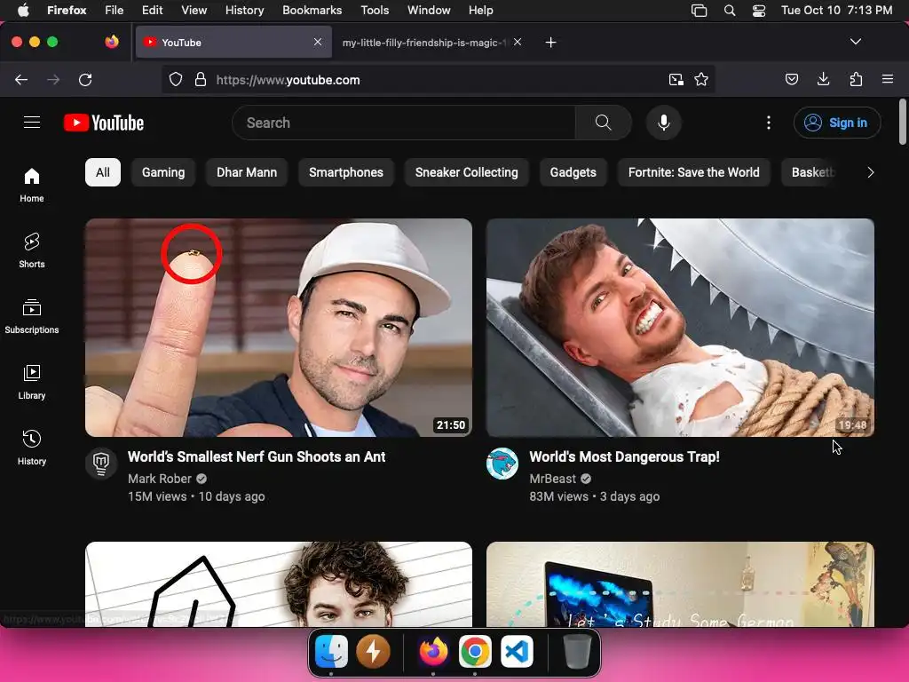Viewport: 909px width, 682px height.
Task: Launch Google Chrome from dock
Action: pyautogui.click(x=475, y=651)
